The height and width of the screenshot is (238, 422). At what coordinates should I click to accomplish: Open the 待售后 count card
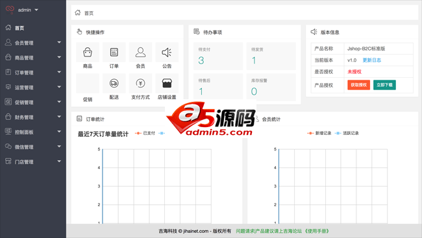click(218, 87)
